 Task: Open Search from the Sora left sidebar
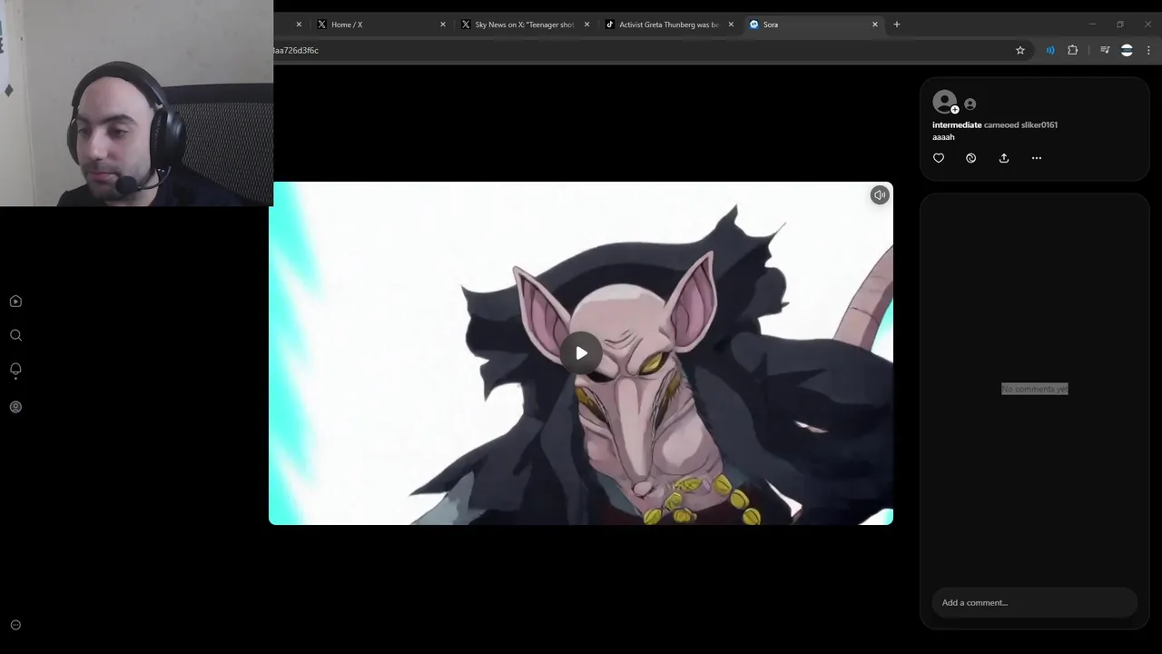click(15, 335)
